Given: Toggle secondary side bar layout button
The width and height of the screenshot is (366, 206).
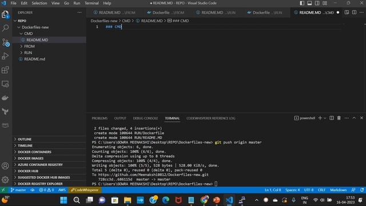Looking at the screenshot, I should coord(317,3).
